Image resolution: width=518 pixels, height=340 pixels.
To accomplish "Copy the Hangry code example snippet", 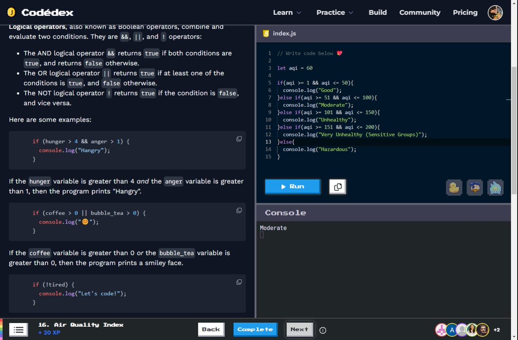I will point(239,139).
